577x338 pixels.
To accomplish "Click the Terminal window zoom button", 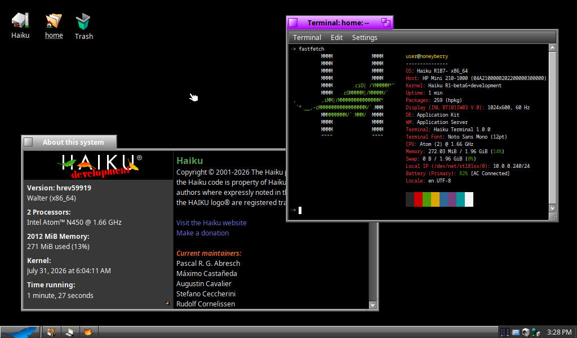I will pyautogui.click(x=385, y=23).
